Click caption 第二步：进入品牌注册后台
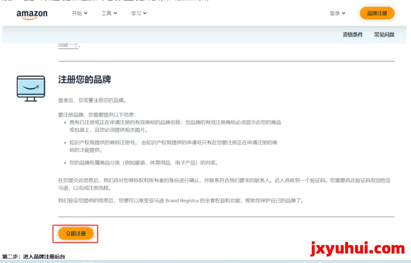411x263 pixels. coord(33,257)
